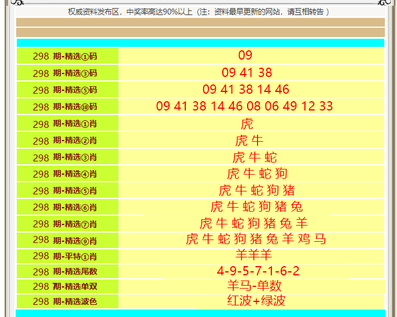Click the ten-number row starting 09 41 38
The height and width of the screenshot is (317, 397).
pos(245,106)
